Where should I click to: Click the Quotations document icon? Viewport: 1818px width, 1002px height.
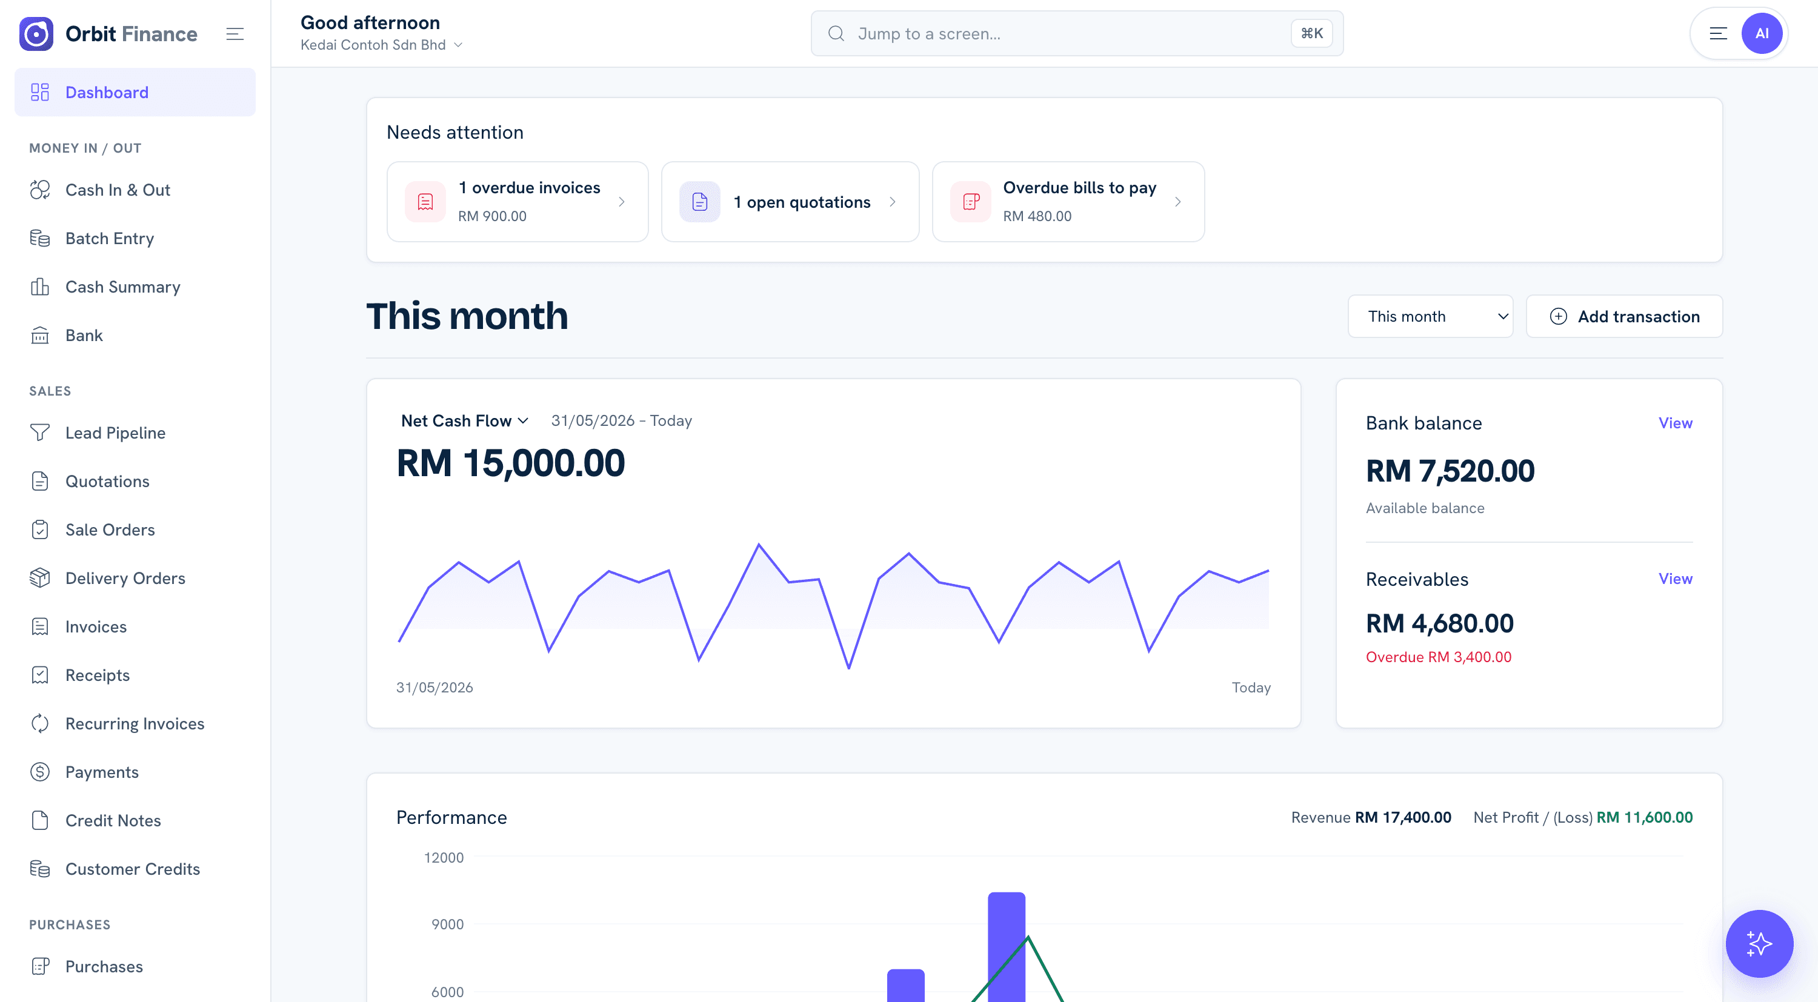(x=40, y=481)
